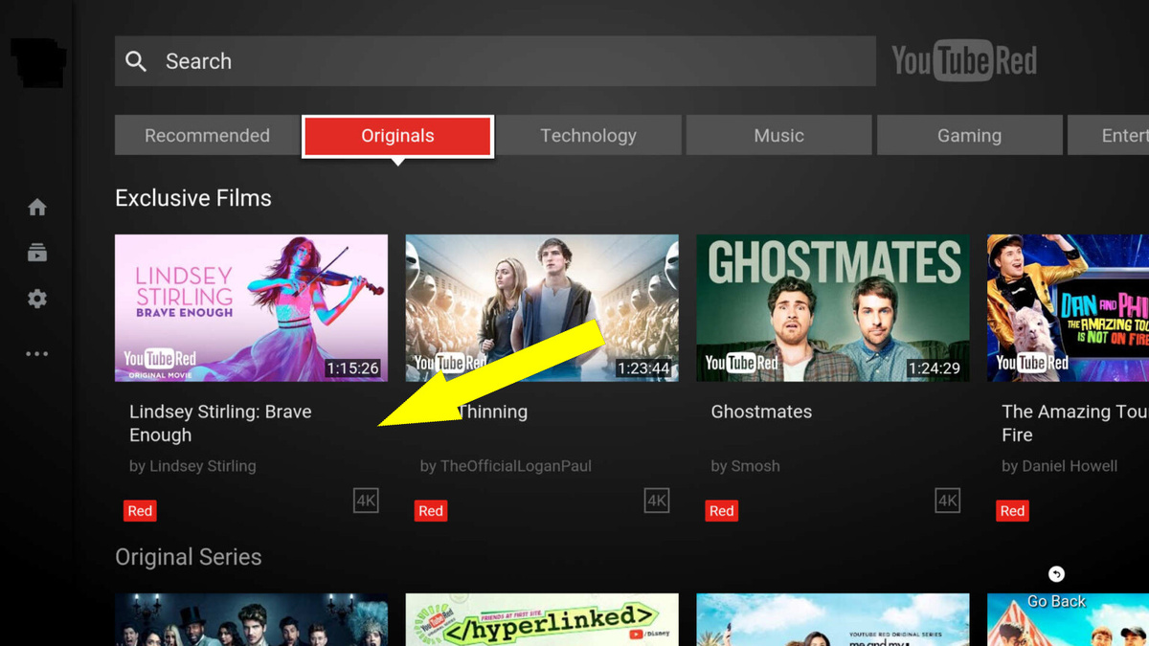Click the 4K badge under The Thinning
Viewport: 1149px width, 646px height.
coord(657,501)
